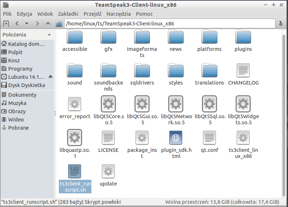
Task: Select Pulpit in sidebar
Action: 27,52
